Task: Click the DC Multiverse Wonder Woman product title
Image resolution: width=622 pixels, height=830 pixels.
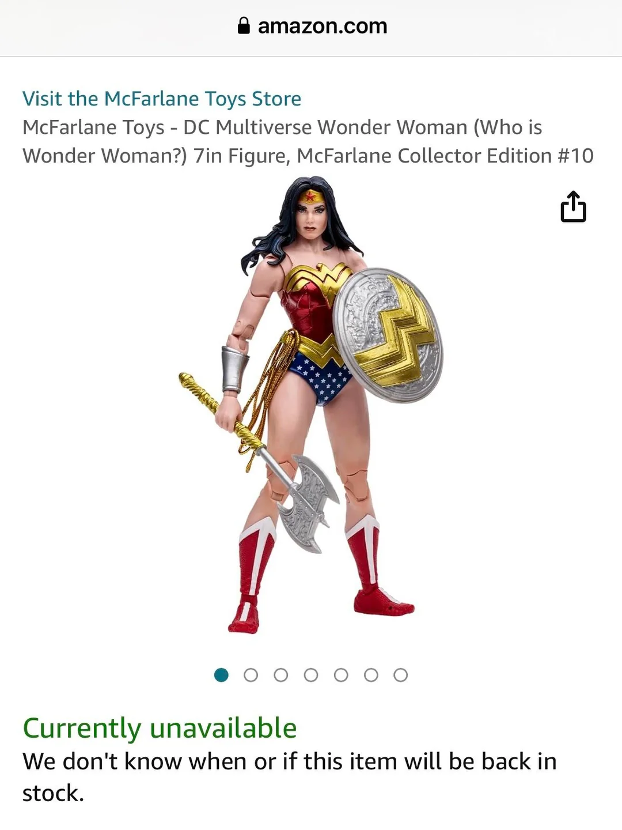Action: pos(308,141)
